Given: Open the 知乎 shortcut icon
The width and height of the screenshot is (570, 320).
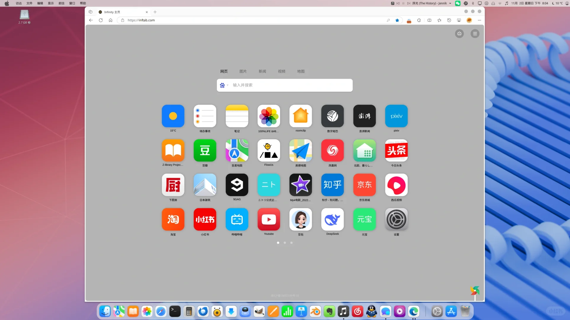Looking at the screenshot, I should pyautogui.click(x=332, y=185).
